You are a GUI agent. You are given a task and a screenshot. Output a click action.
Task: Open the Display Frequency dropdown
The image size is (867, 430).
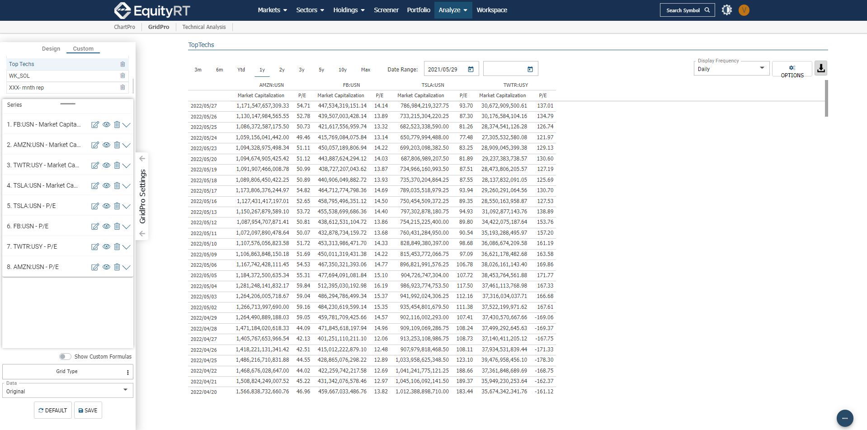coord(731,69)
